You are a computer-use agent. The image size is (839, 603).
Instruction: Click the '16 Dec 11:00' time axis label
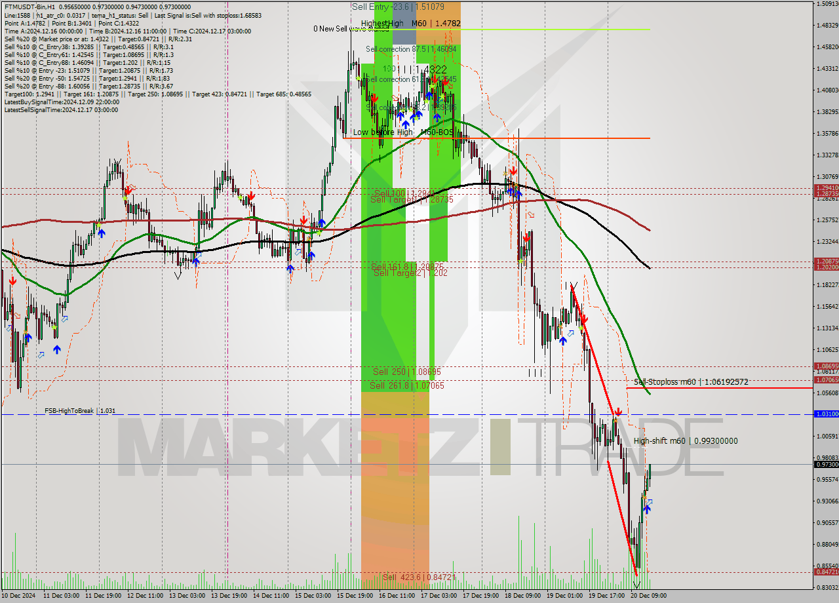tap(397, 596)
